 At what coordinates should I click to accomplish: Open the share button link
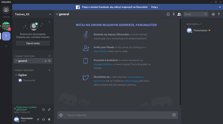pos(100,51)
